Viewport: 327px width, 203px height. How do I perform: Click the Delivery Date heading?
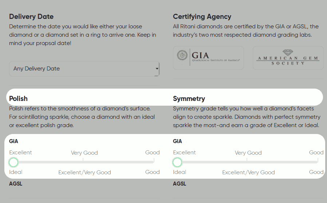pyautogui.click(x=31, y=17)
